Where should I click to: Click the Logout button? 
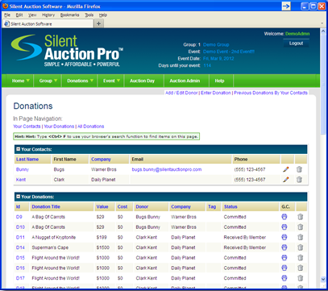point(296,44)
